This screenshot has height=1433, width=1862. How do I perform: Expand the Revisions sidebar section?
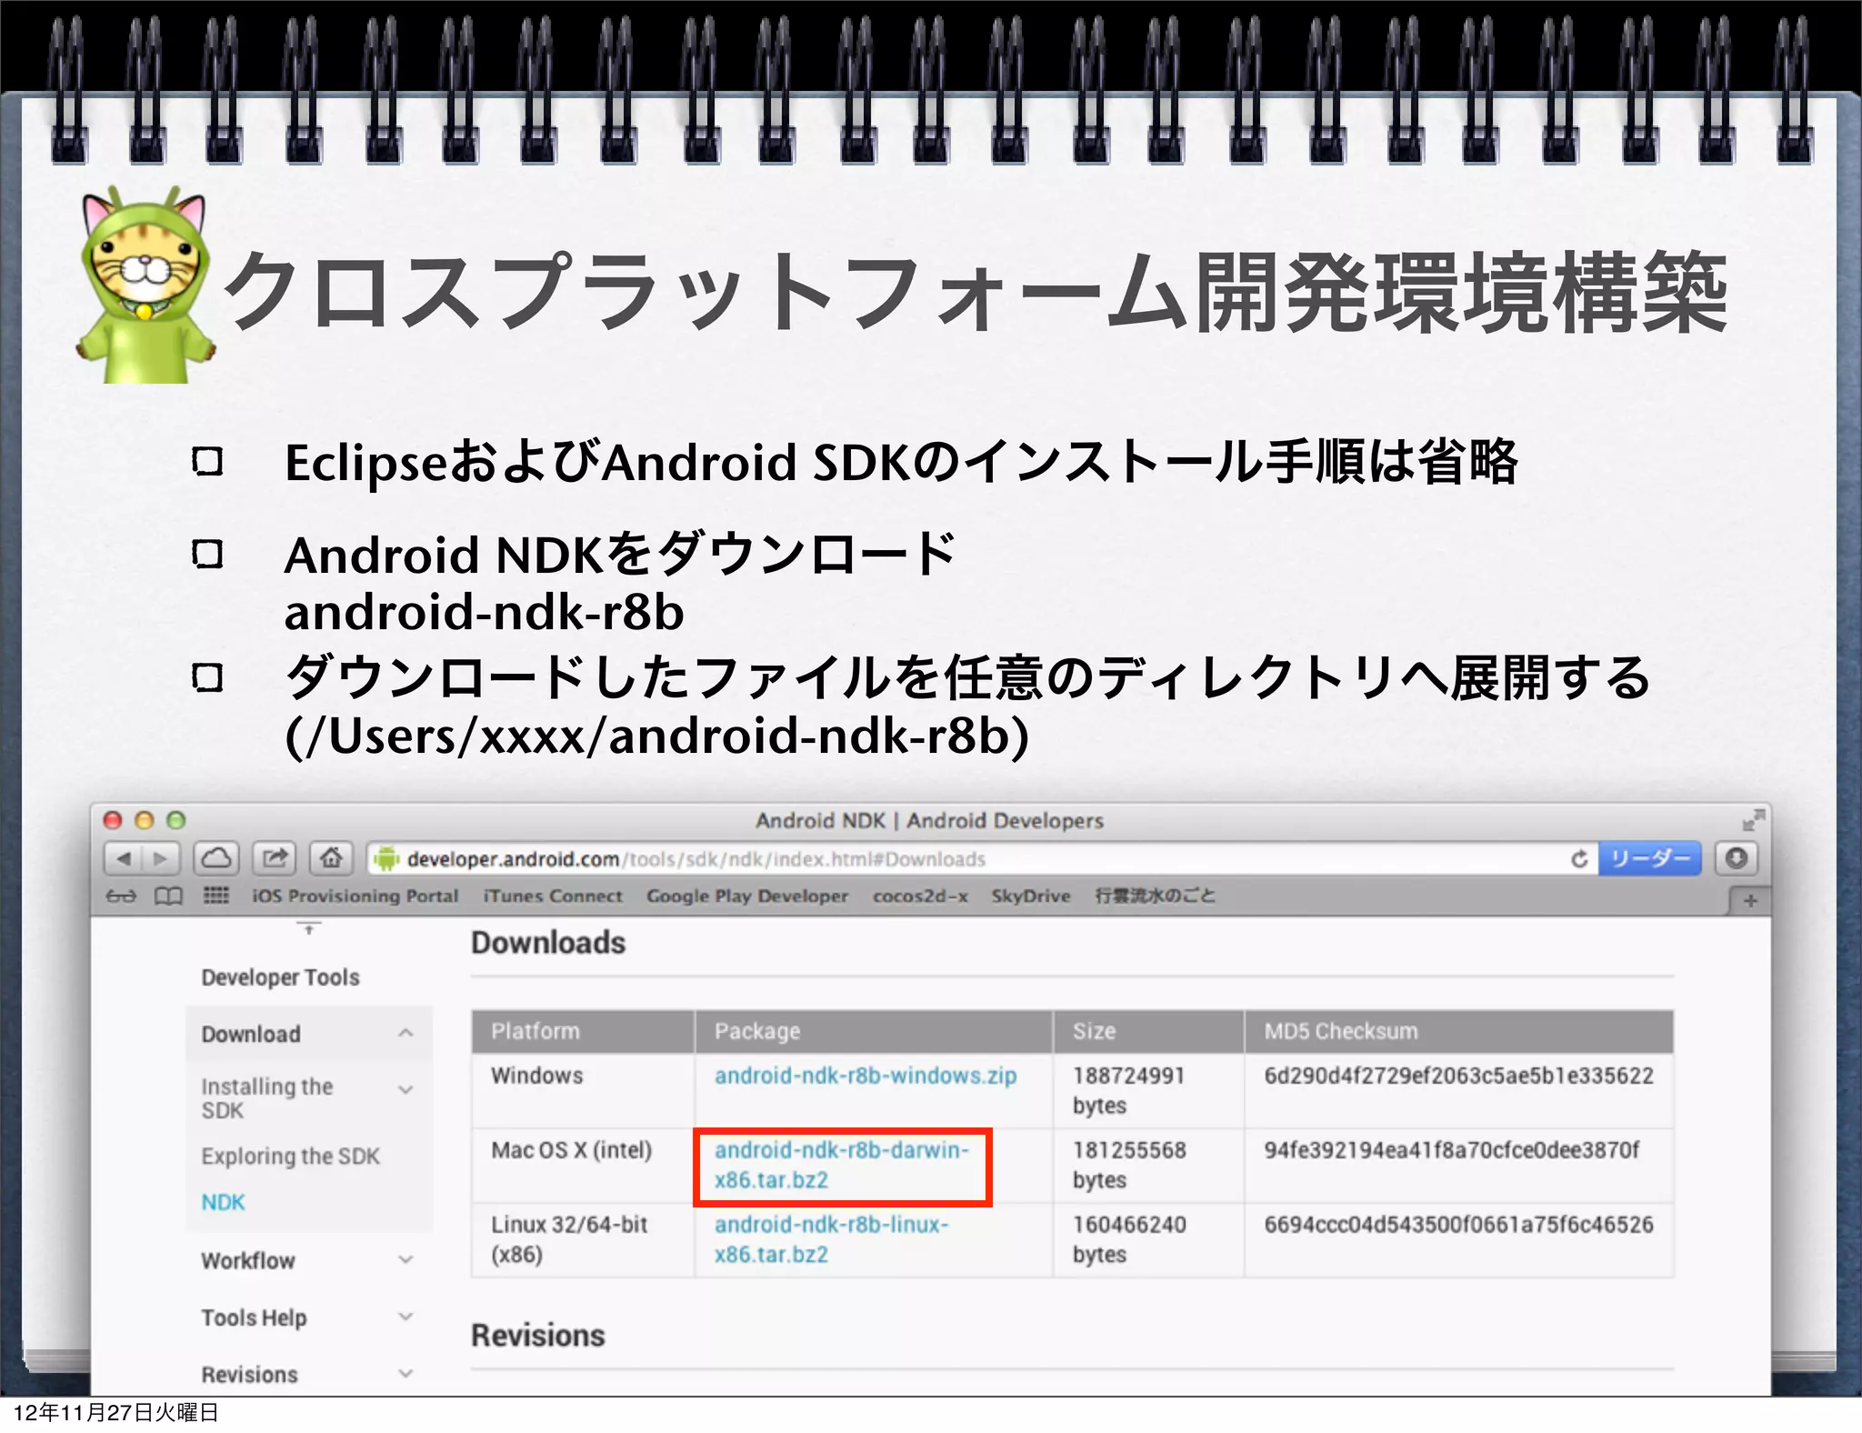pos(405,1374)
